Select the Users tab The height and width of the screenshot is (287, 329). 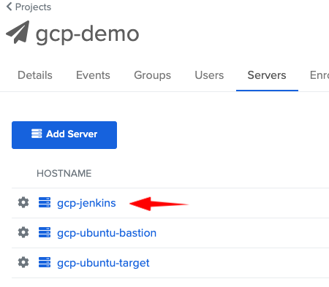point(209,75)
